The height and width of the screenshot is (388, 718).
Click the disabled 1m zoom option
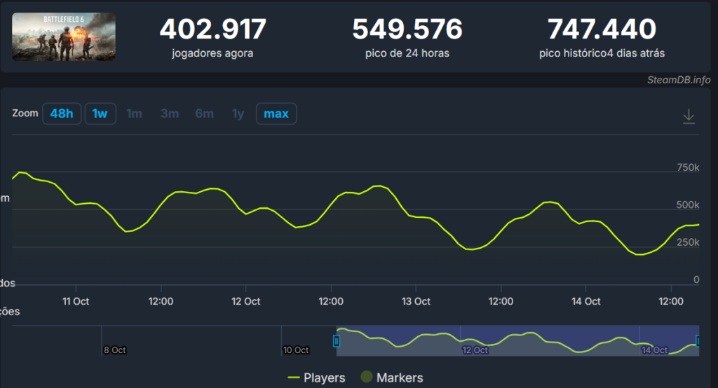click(134, 113)
